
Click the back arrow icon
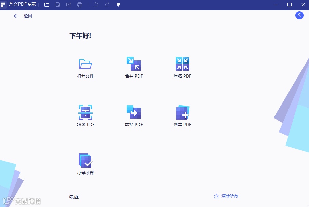click(16, 16)
